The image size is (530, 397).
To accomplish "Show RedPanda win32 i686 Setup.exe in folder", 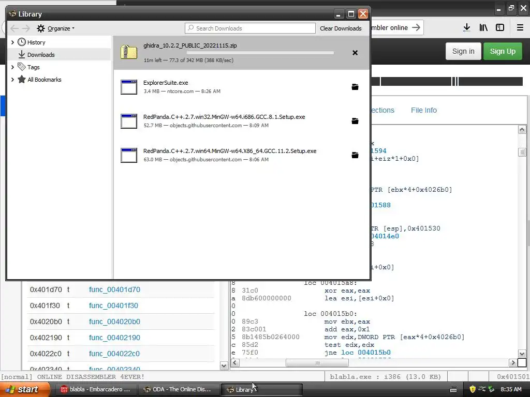I will pos(355,121).
